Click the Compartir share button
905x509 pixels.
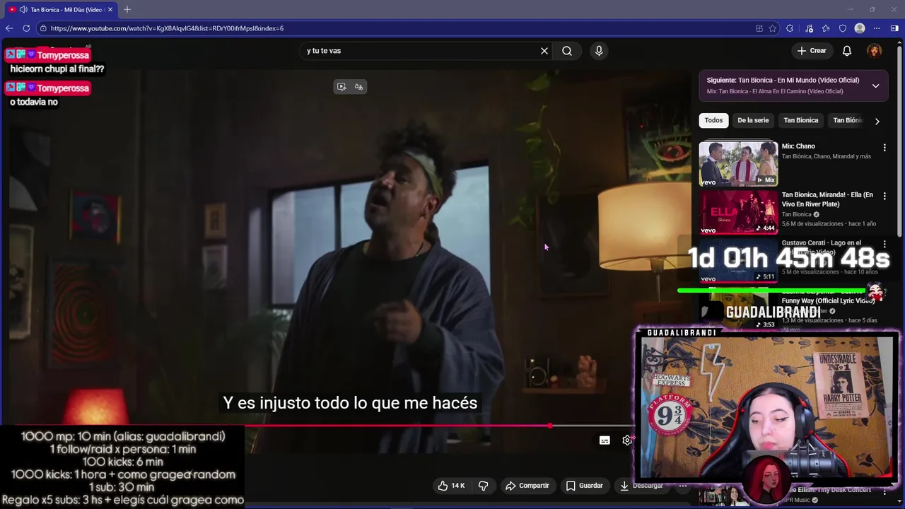click(527, 486)
